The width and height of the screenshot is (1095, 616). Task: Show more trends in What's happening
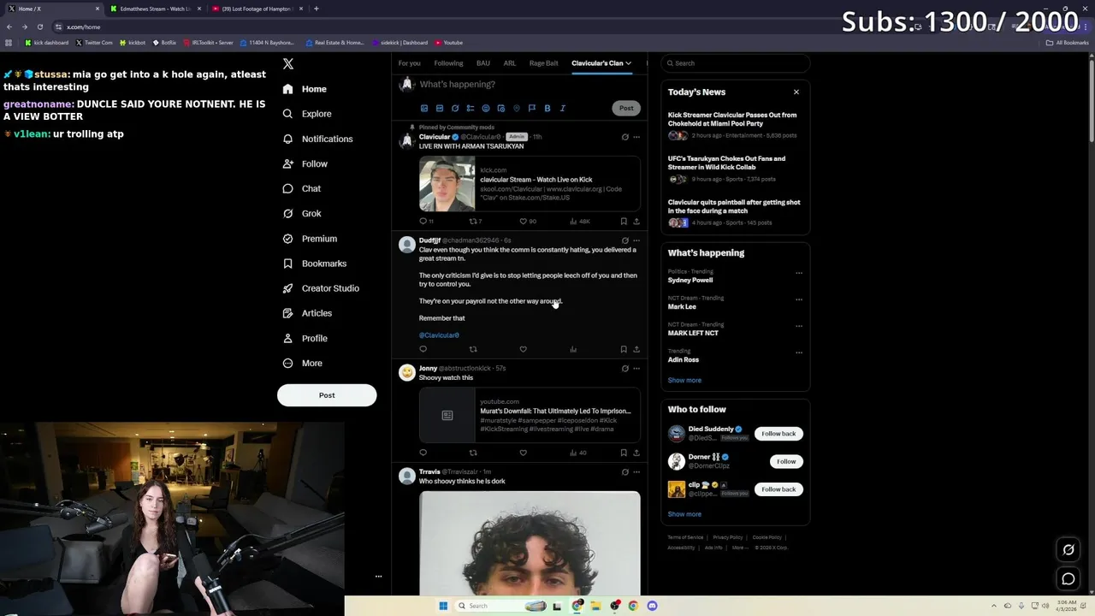point(684,381)
